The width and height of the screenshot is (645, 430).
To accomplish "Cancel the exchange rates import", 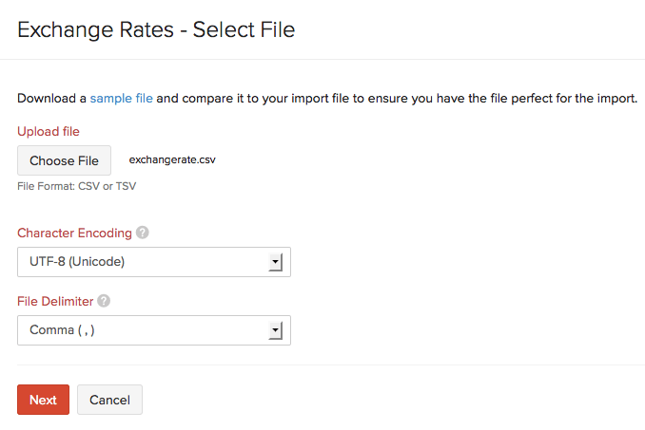I will 109,400.
